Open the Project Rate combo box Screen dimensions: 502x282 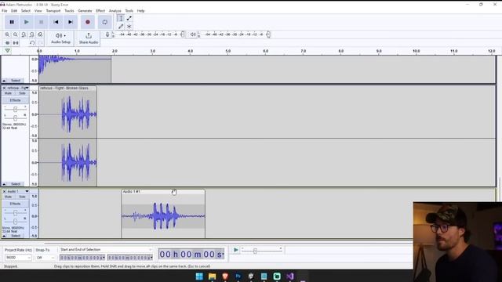coord(18,258)
